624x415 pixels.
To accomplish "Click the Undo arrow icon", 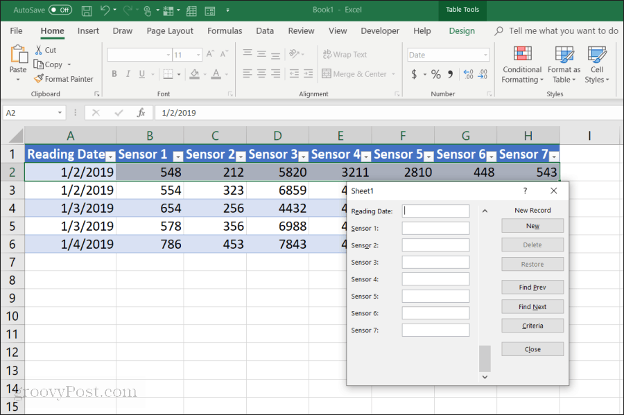I will (x=105, y=10).
